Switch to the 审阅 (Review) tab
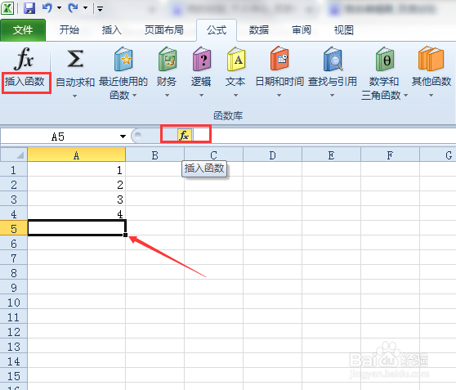The image size is (456, 390). pos(302,30)
